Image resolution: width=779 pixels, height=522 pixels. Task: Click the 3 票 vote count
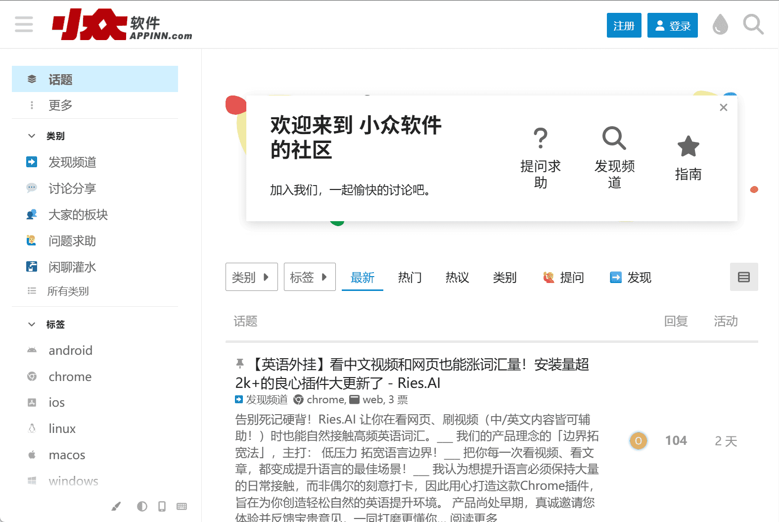coord(398,400)
